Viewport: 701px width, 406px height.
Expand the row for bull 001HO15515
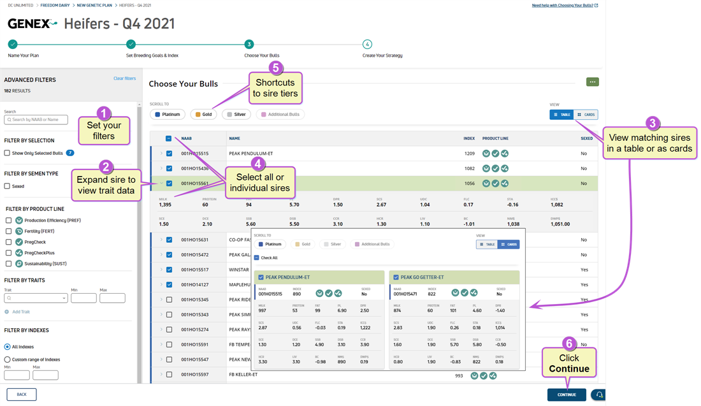(x=161, y=154)
